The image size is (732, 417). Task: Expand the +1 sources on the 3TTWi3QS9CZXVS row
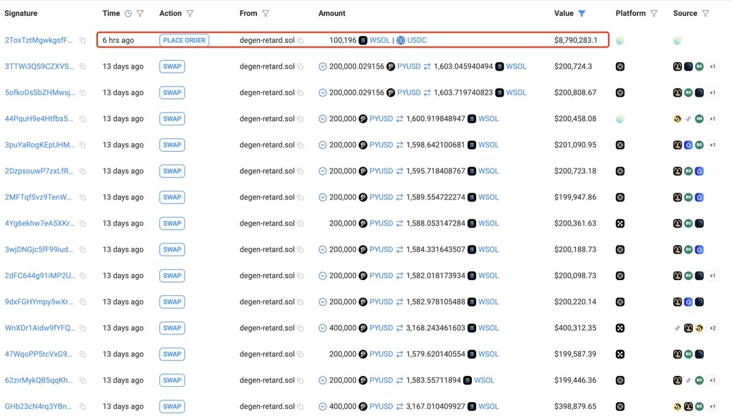click(712, 66)
